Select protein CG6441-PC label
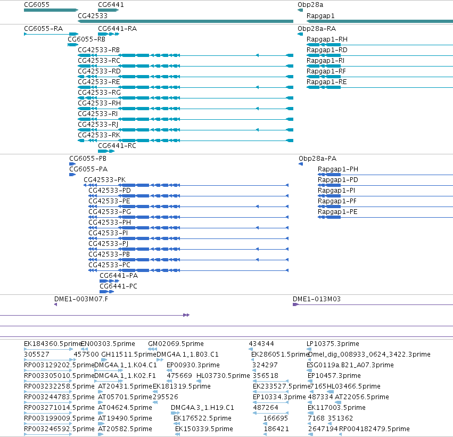This screenshot has width=453, height=437. [x=119, y=286]
